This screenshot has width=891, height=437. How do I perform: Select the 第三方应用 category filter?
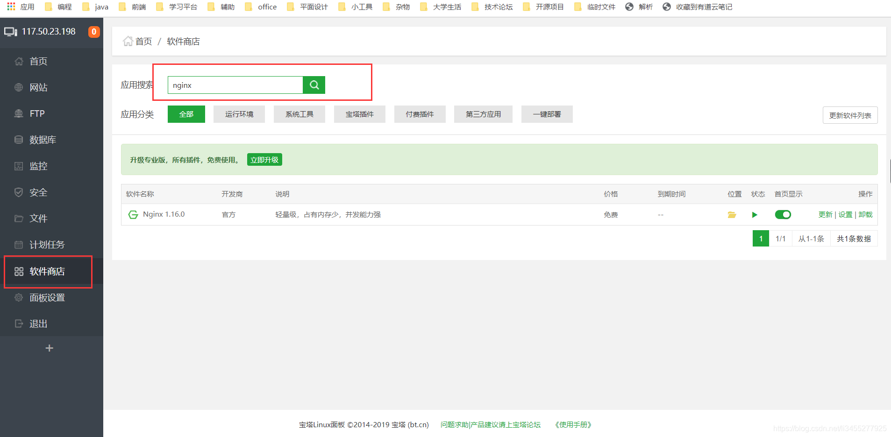483,114
